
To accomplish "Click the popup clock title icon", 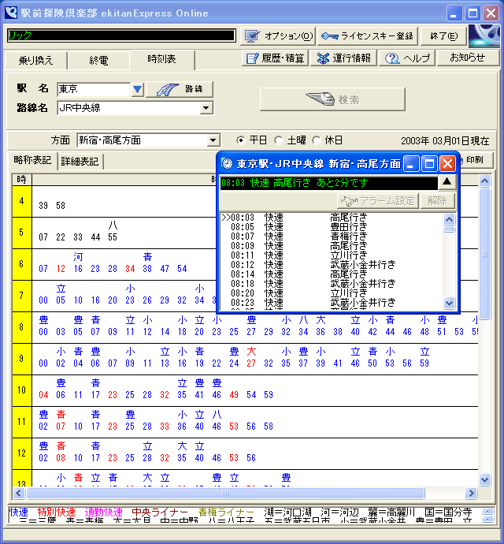I will click(227, 163).
